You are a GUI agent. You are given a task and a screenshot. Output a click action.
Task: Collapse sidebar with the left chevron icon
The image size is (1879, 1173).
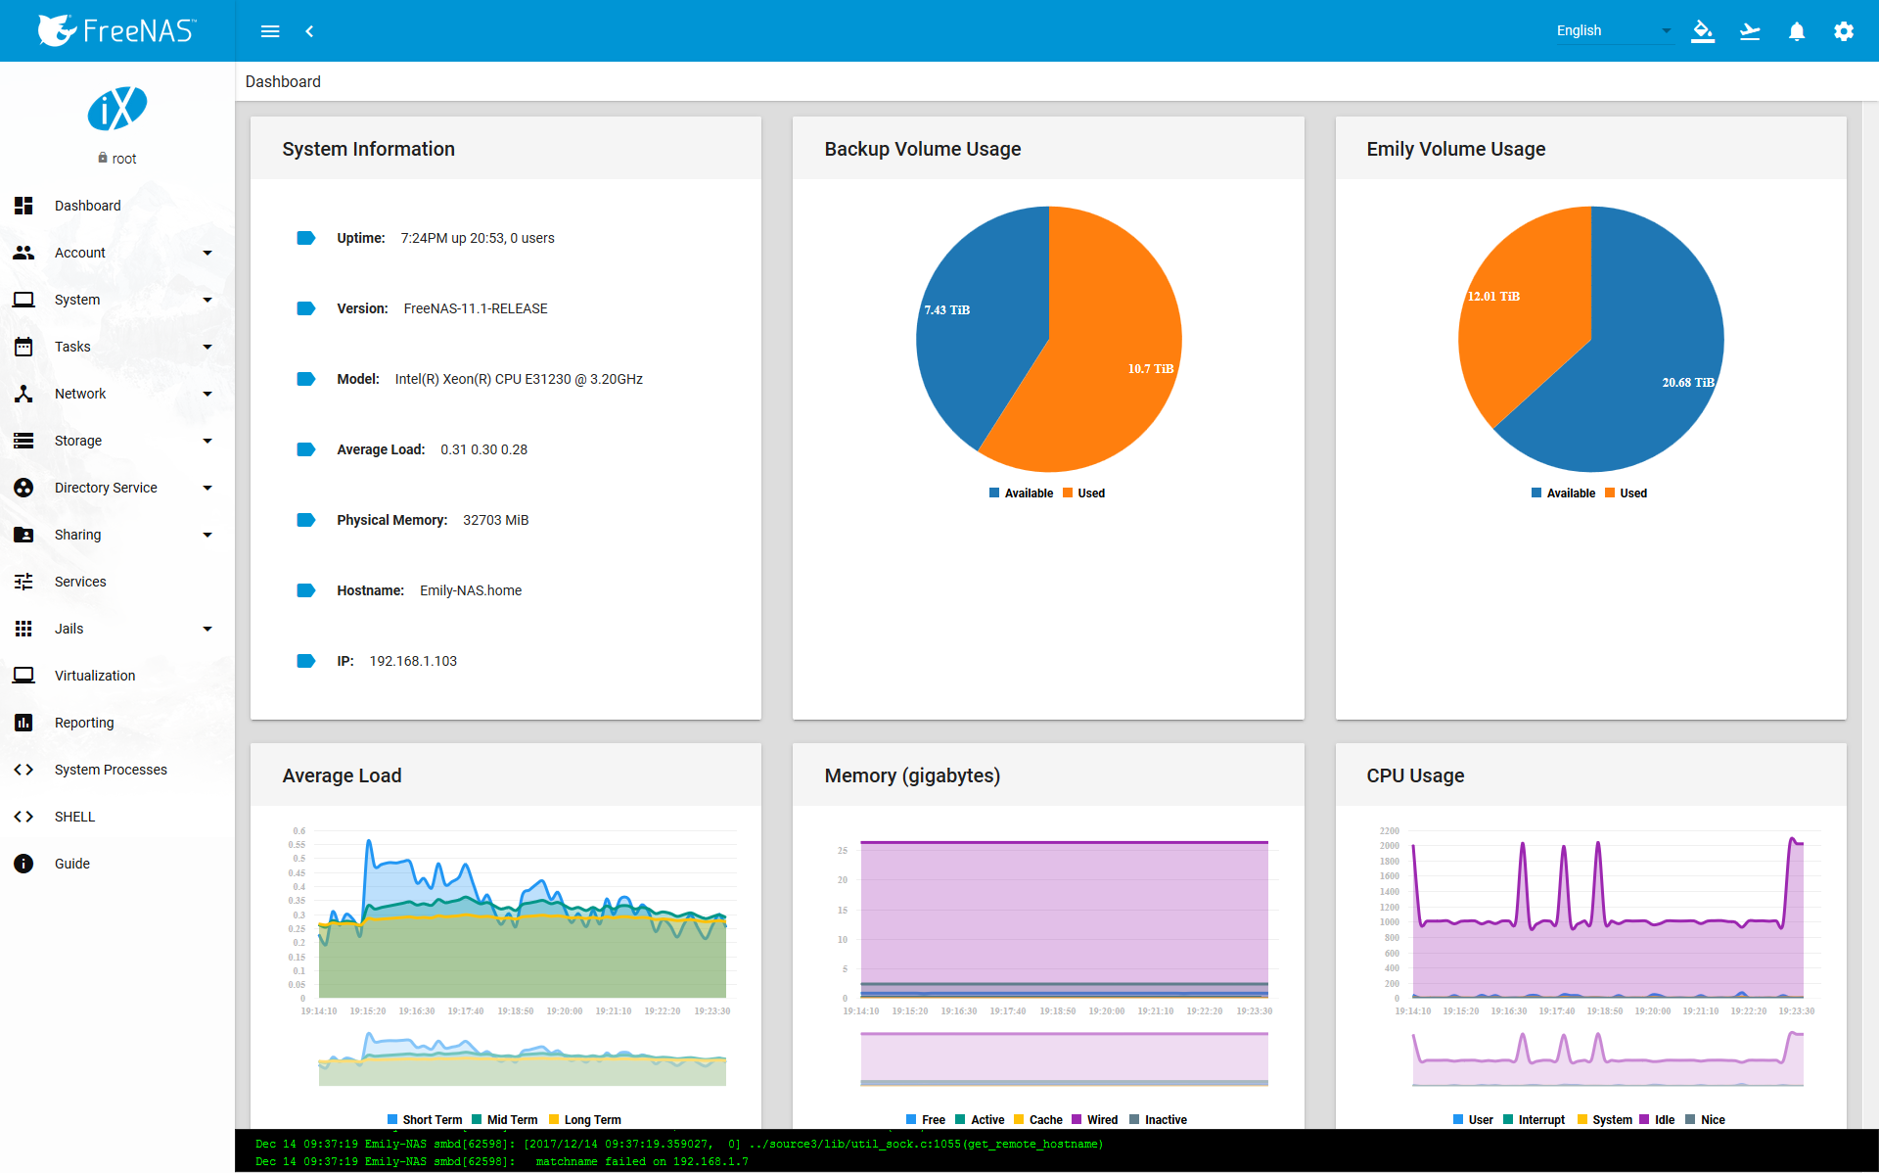coord(309,31)
